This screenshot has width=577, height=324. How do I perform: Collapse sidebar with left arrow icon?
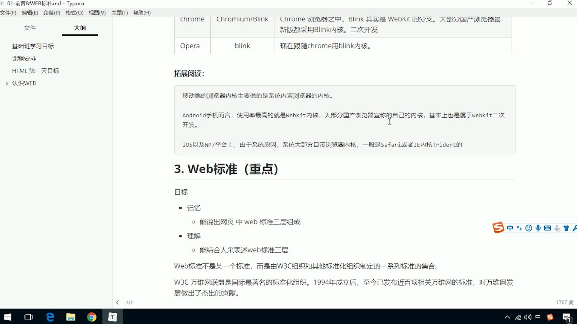[x=118, y=302]
